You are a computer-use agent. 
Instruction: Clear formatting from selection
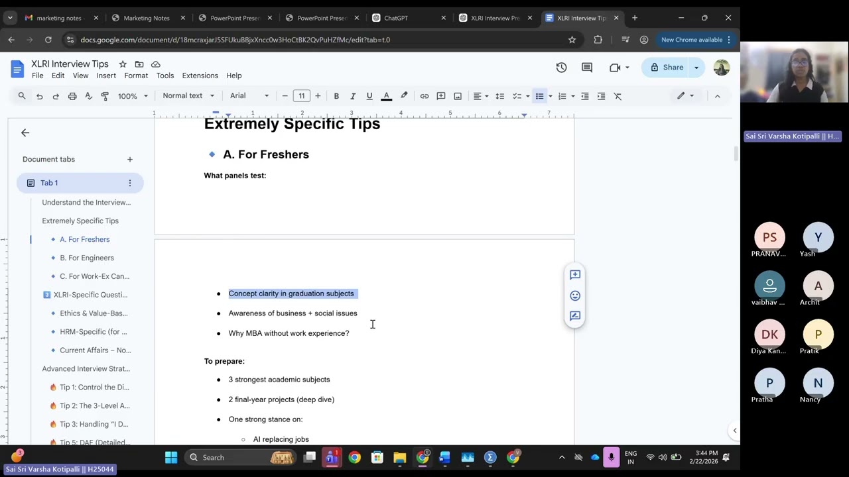618,96
